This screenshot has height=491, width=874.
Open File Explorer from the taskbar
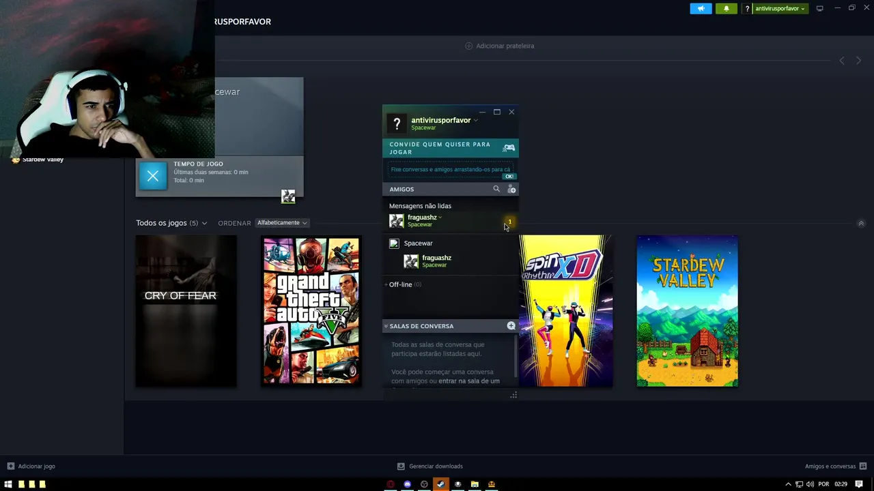475,484
